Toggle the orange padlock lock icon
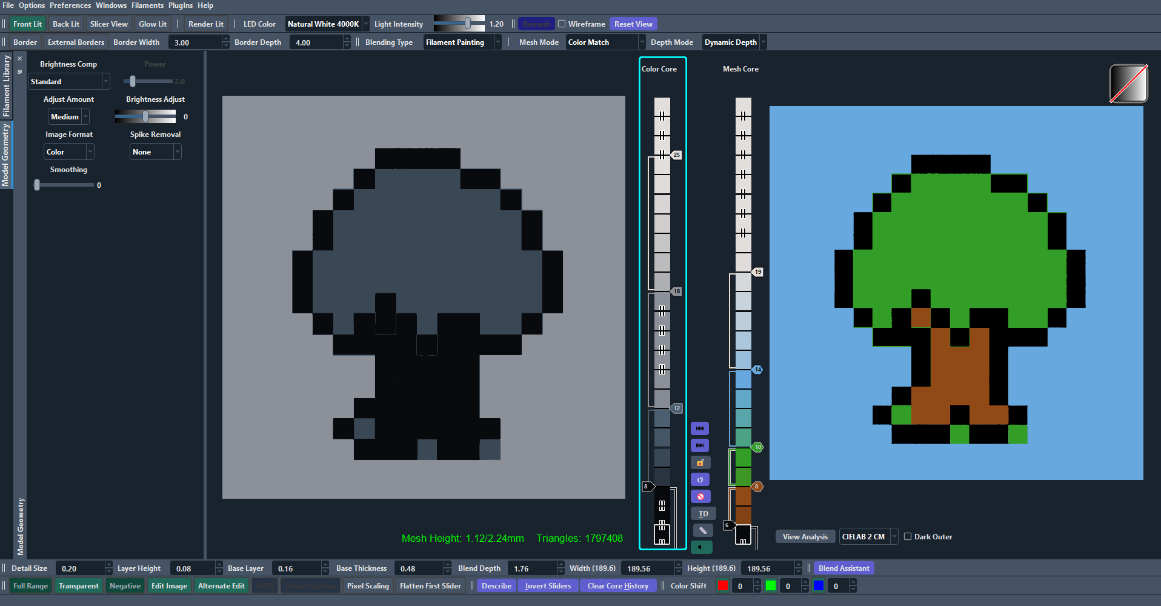 pyautogui.click(x=699, y=462)
